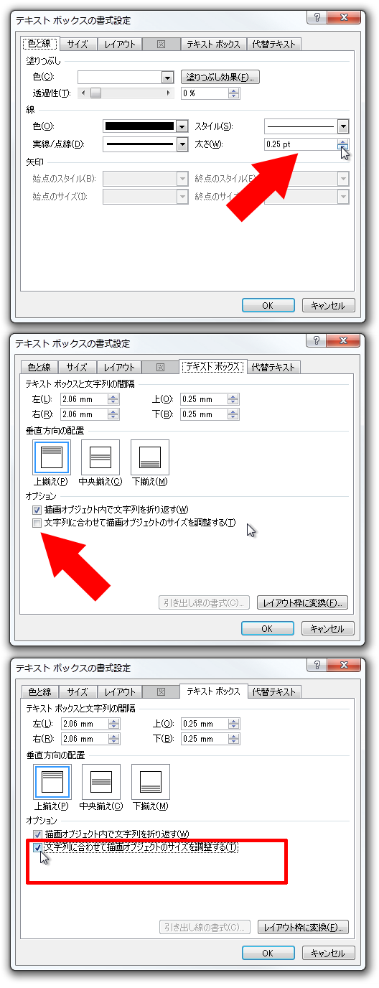The height and width of the screenshot is (988, 379).
Task: Switch to テキスト ボックス tab in top dialog
Action: tap(212, 44)
